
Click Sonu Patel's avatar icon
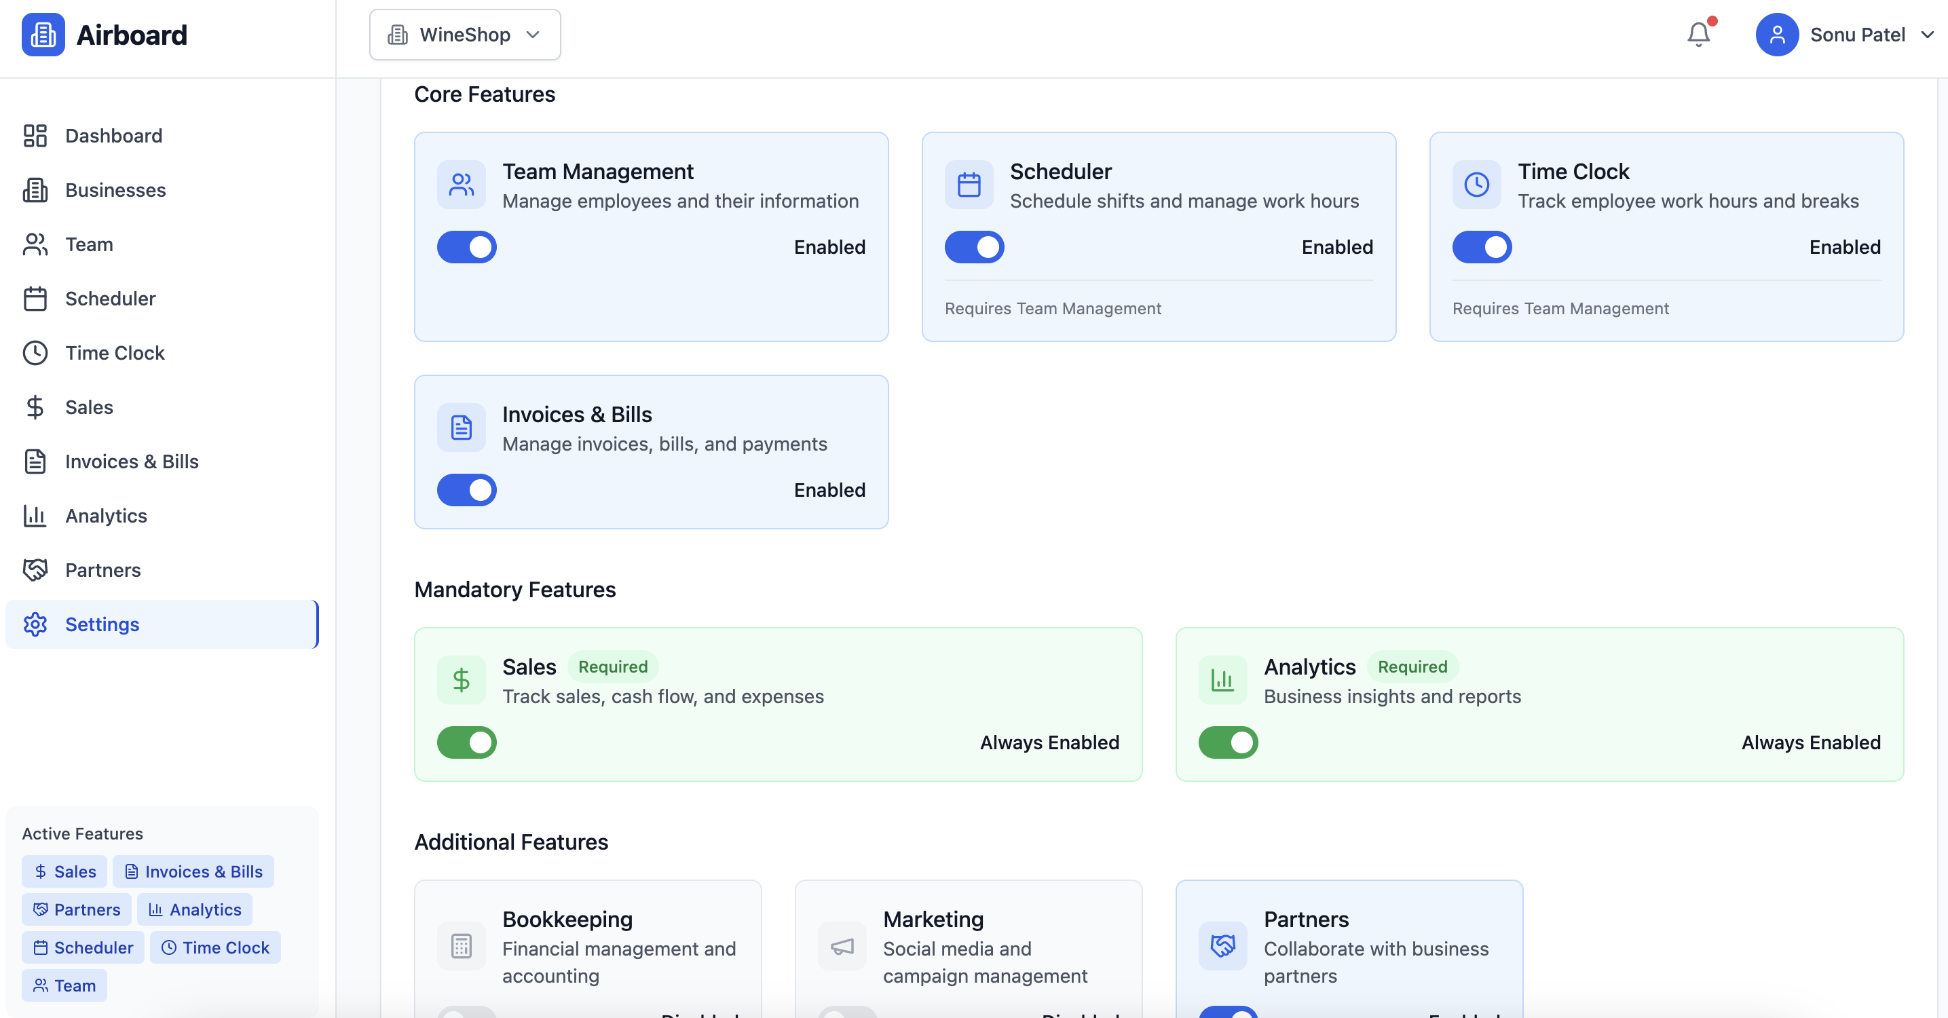point(1776,35)
